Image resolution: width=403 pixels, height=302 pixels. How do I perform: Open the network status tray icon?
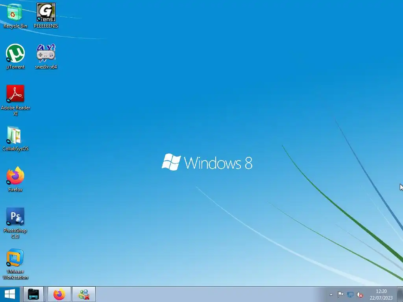(x=350, y=295)
